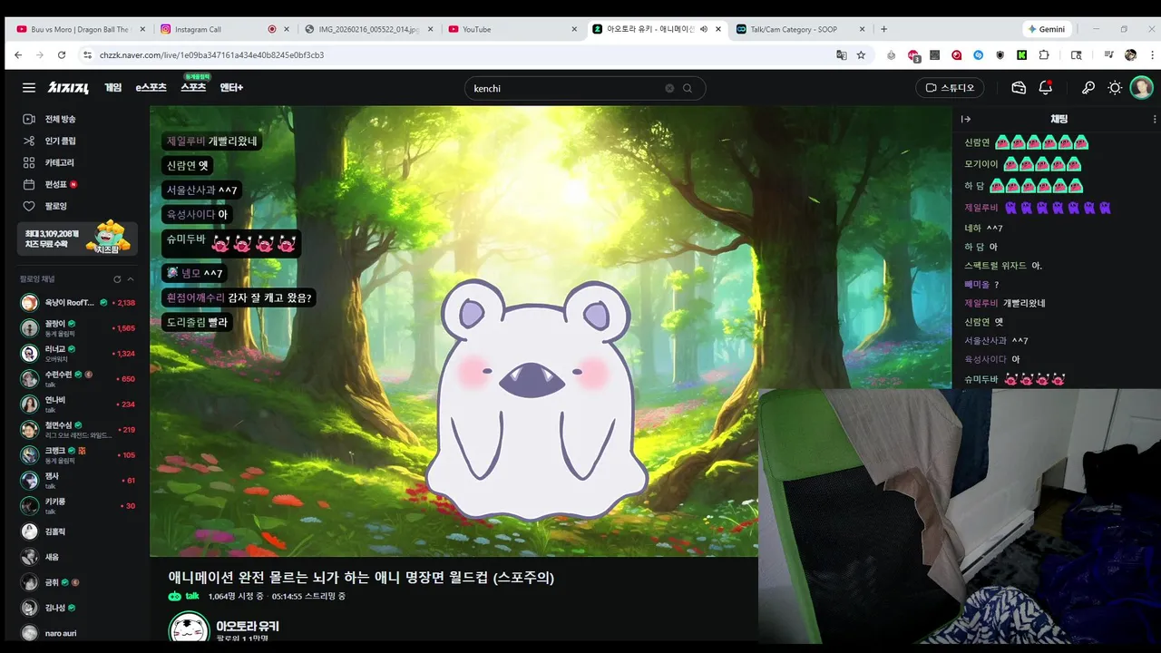Screen dimensions: 1161x653
Task: Open the chat panel more options menu
Action: click(1154, 119)
